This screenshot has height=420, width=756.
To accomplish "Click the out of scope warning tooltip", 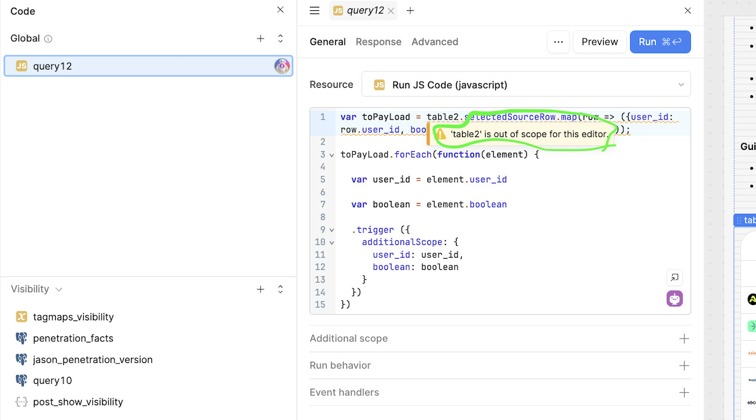I will [521, 134].
